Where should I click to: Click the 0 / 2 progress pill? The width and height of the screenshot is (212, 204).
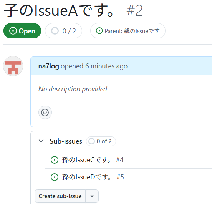[x=63, y=31]
